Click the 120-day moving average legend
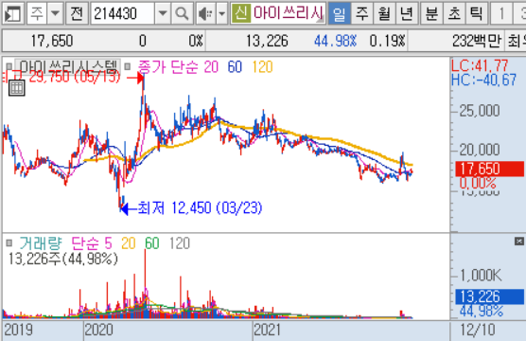This screenshot has width=526, height=341. point(262,67)
